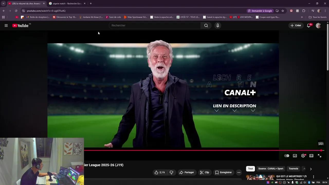Like the video with thumbs up
The width and height of the screenshot is (329, 185).
coord(159,172)
